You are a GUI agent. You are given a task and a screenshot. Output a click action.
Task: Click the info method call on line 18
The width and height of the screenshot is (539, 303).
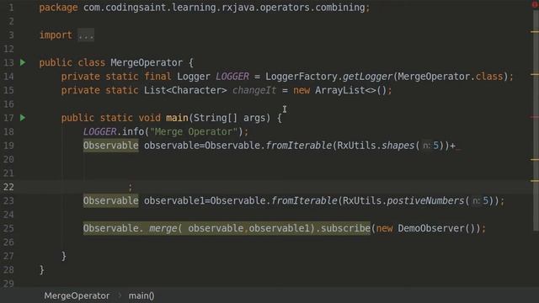[x=133, y=131]
